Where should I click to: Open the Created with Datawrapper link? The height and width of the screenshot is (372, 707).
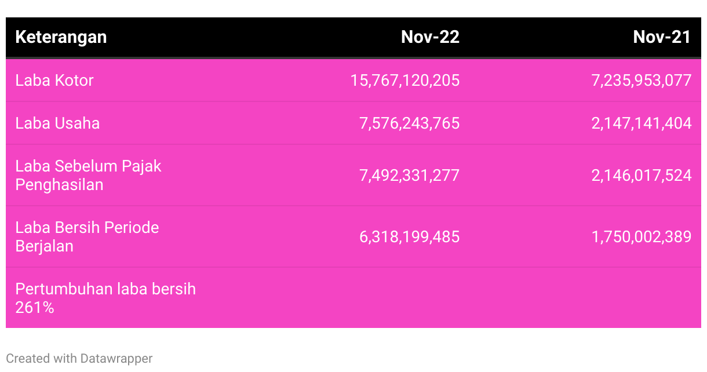point(79,358)
